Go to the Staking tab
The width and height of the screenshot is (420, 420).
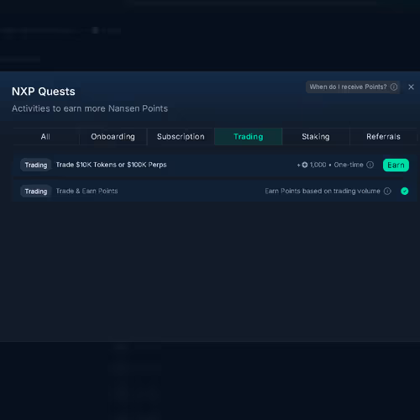[316, 137]
